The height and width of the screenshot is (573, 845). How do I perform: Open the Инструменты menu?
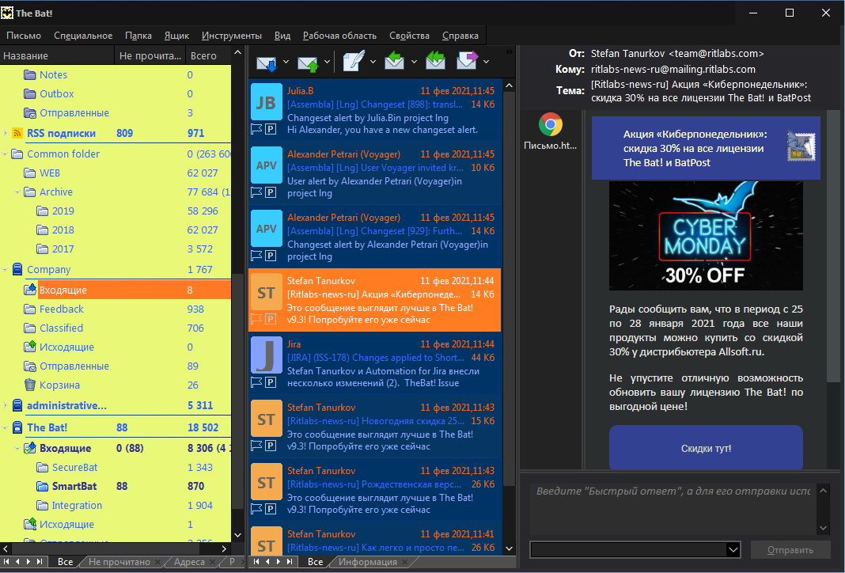(232, 36)
